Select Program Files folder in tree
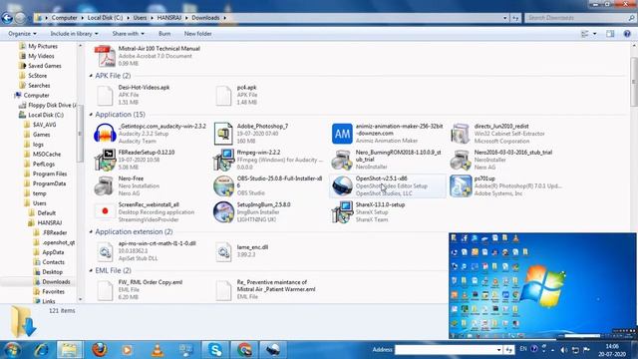Image resolution: width=638 pixels, height=359 pixels. pos(50,174)
